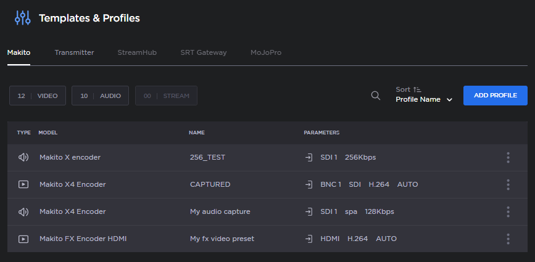Click the audio speaker icon for 256_TEST
The height and width of the screenshot is (262, 535).
point(23,157)
